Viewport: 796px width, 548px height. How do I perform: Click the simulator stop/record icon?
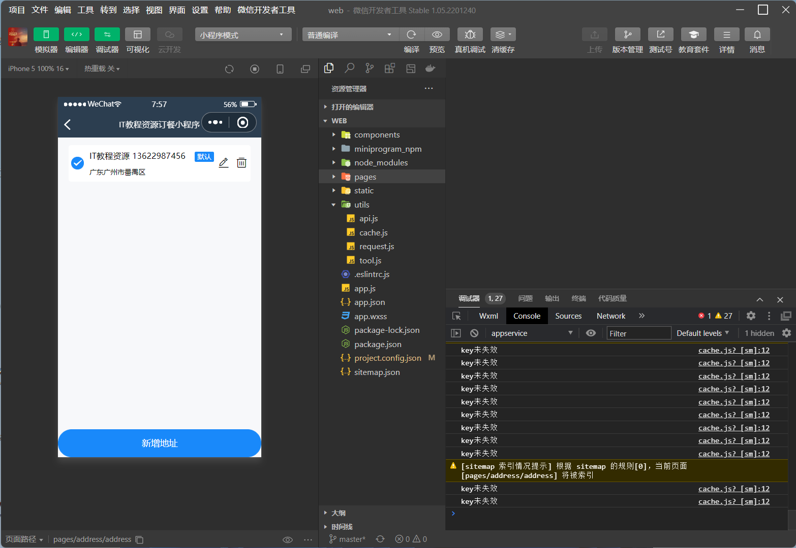tap(255, 69)
